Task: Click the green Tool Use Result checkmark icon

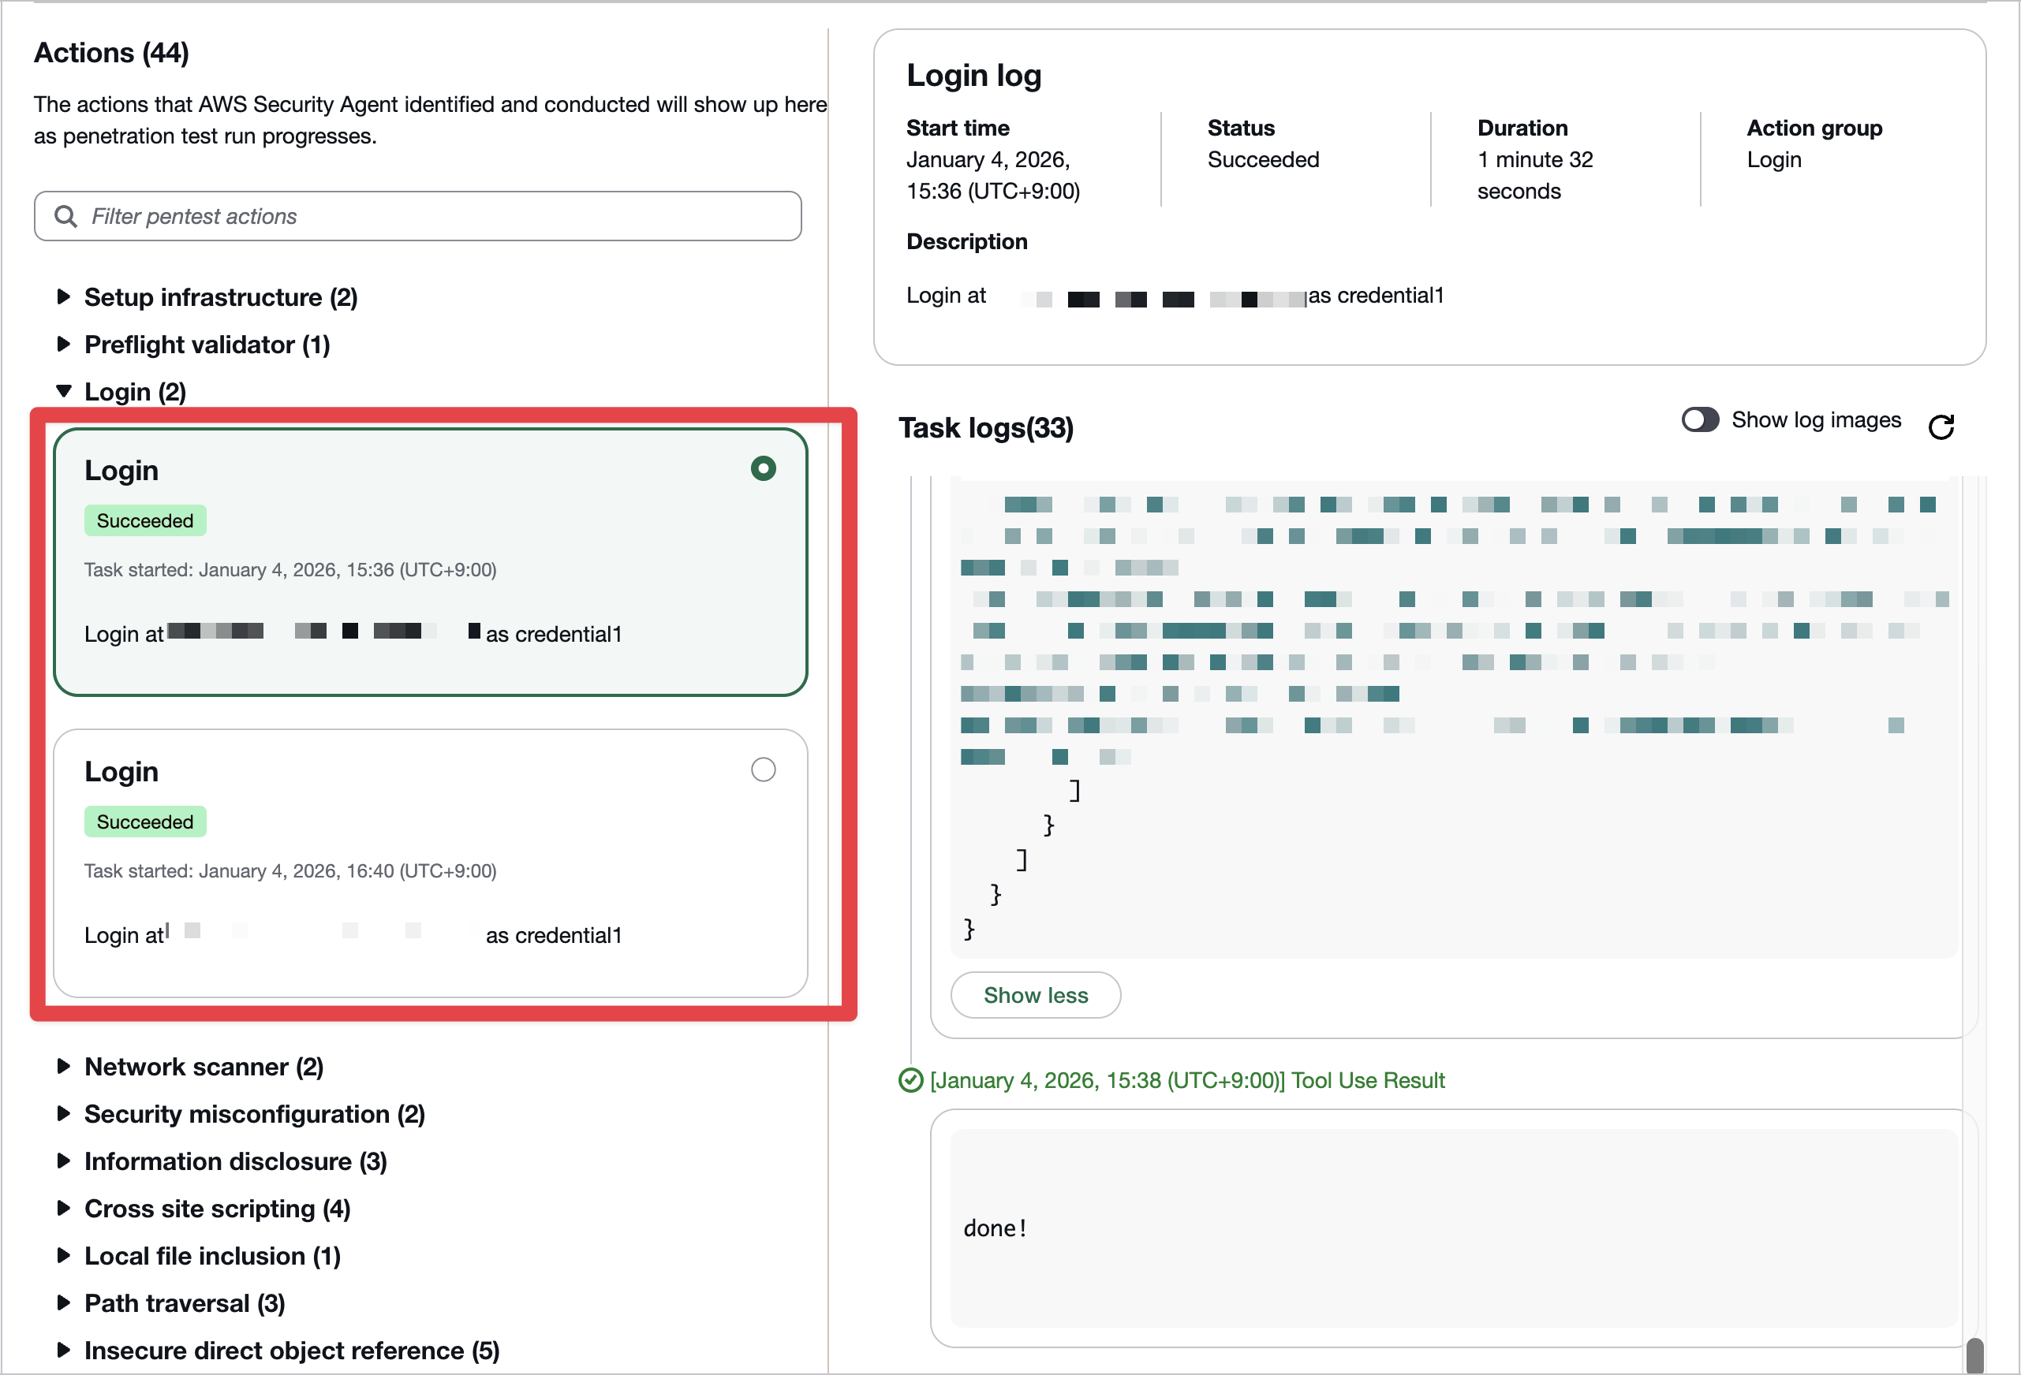Action: [910, 1080]
